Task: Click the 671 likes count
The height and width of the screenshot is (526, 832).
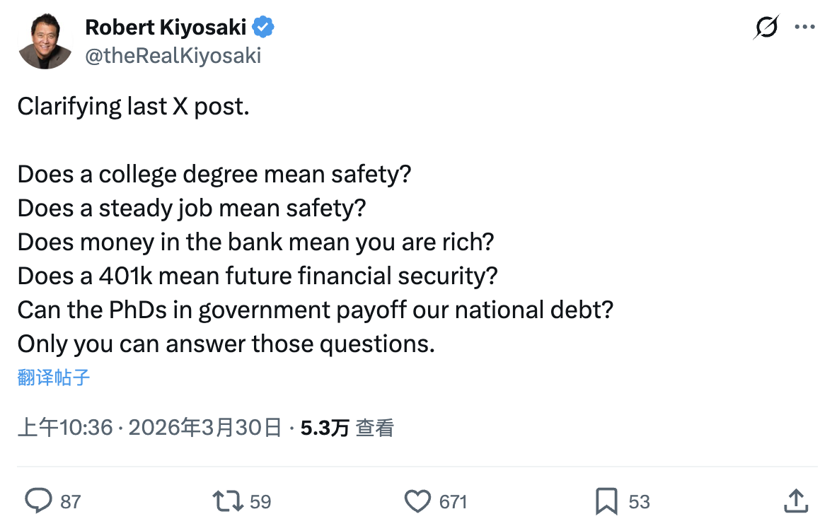Action: (x=453, y=502)
